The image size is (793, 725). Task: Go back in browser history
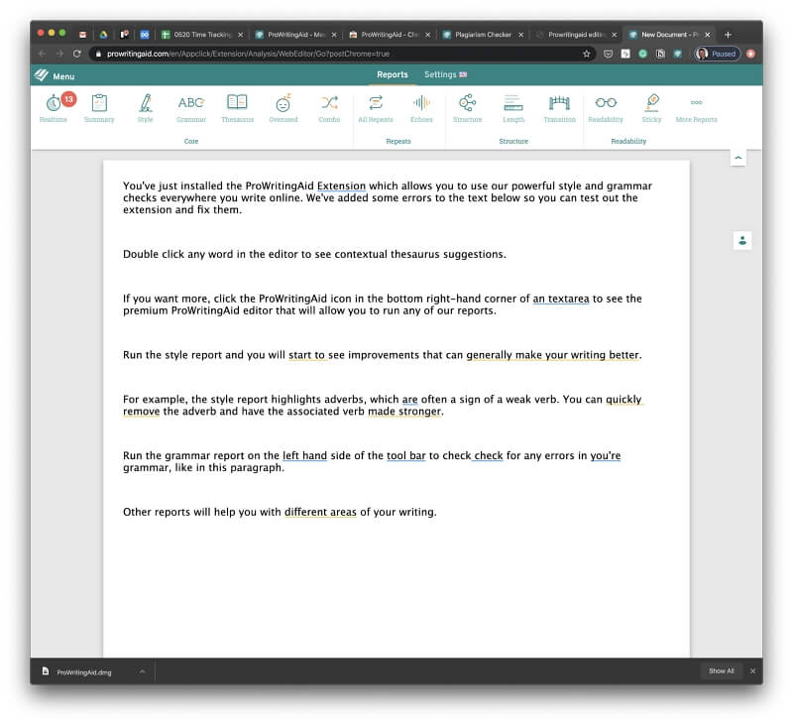pos(43,54)
